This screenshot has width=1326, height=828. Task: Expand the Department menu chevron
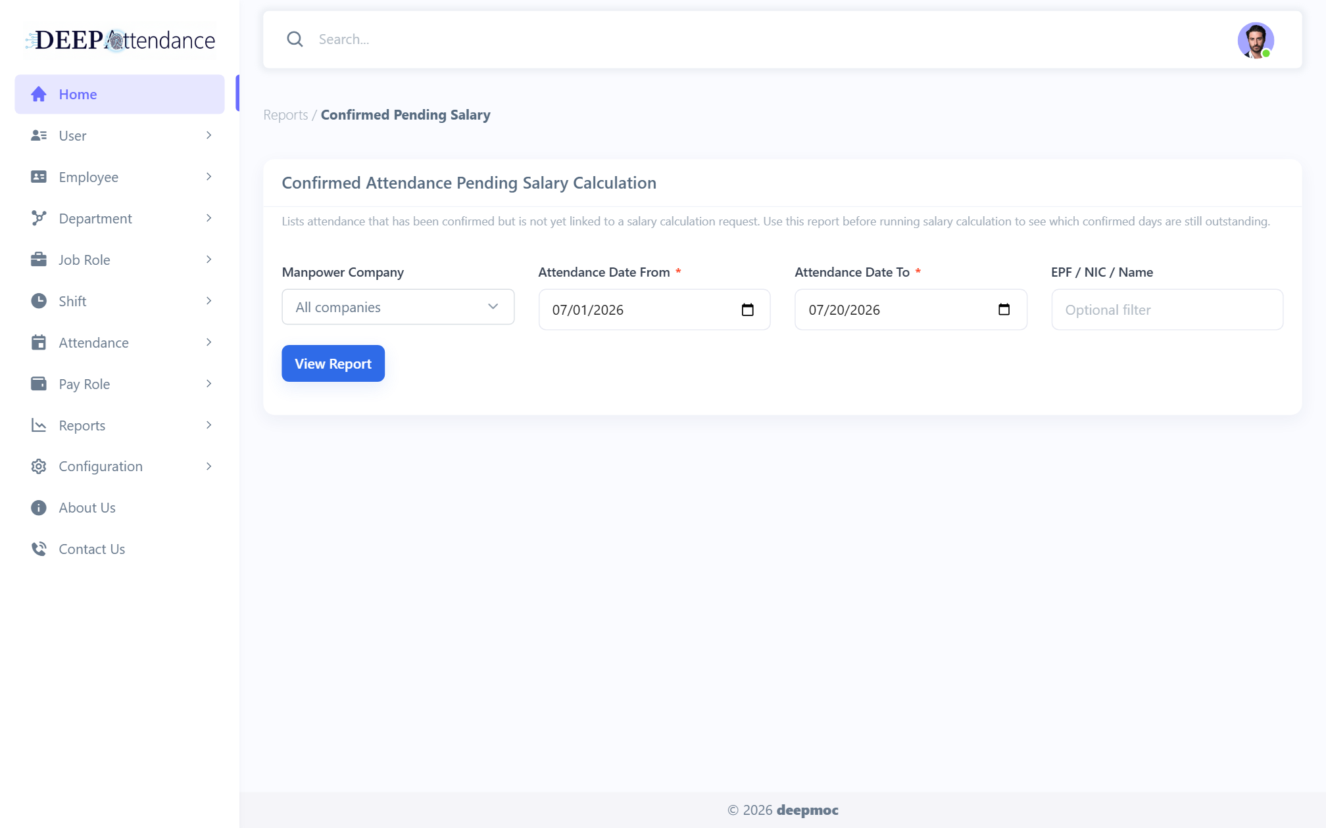[209, 218]
